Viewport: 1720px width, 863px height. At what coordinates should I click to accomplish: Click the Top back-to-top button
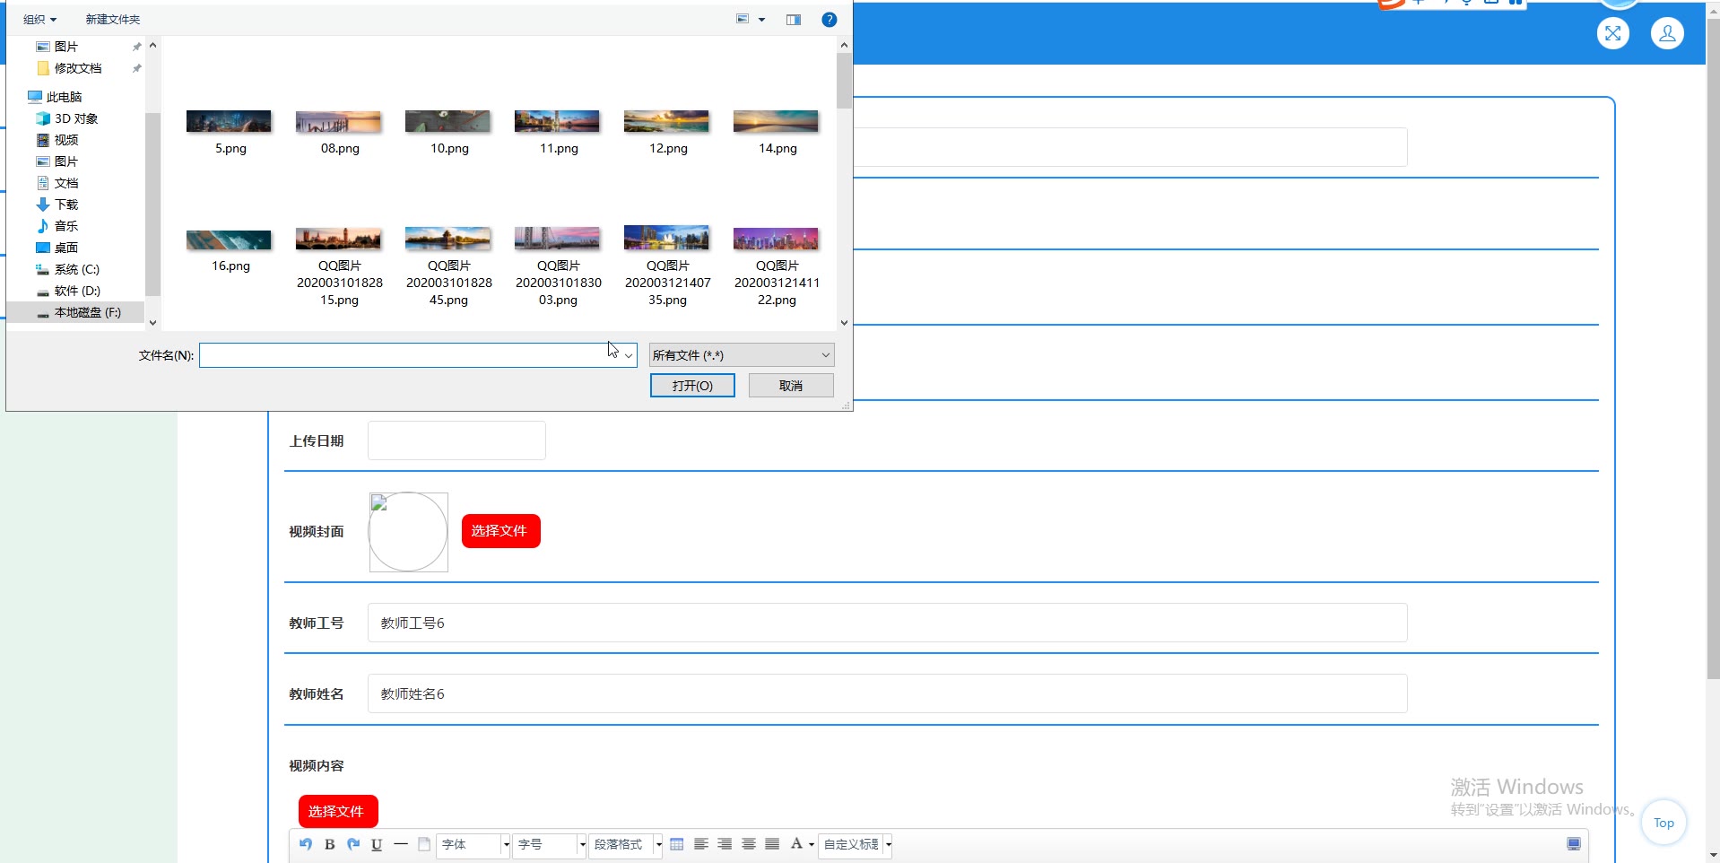click(1664, 823)
